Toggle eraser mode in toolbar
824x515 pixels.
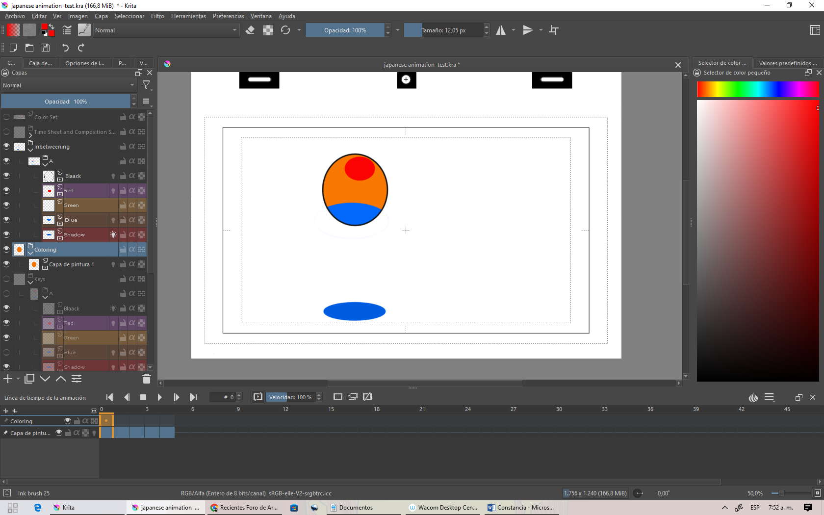250,30
